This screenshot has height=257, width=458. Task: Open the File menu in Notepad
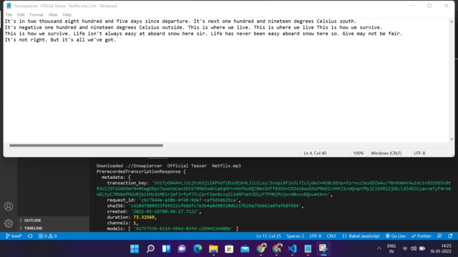coord(9,15)
